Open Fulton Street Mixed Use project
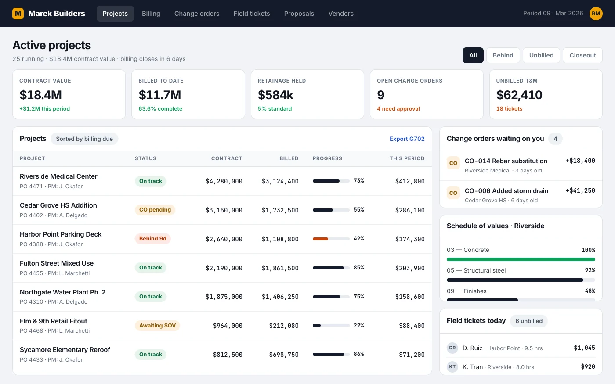The image size is (615, 384). (x=222, y=268)
